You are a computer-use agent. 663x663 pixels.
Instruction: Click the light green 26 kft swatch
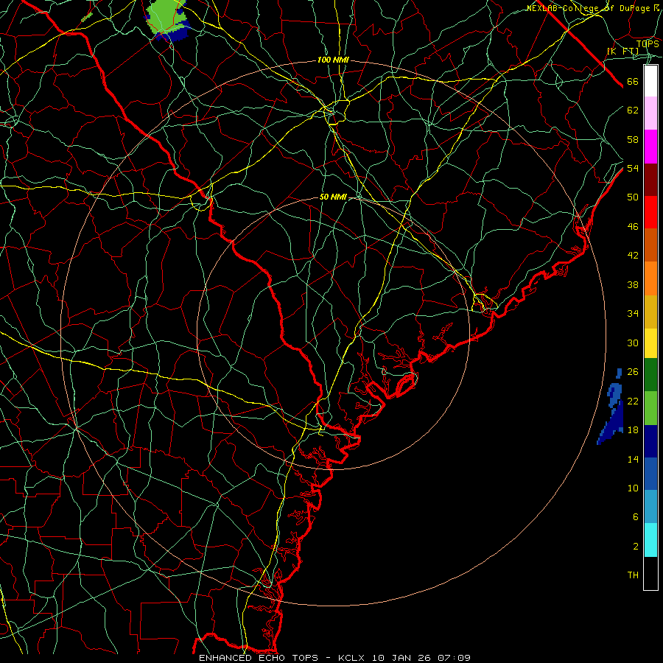tap(650, 408)
